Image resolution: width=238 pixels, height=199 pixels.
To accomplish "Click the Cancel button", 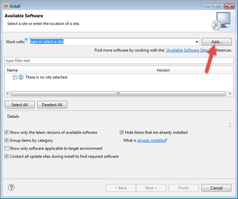I will click(x=216, y=188).
